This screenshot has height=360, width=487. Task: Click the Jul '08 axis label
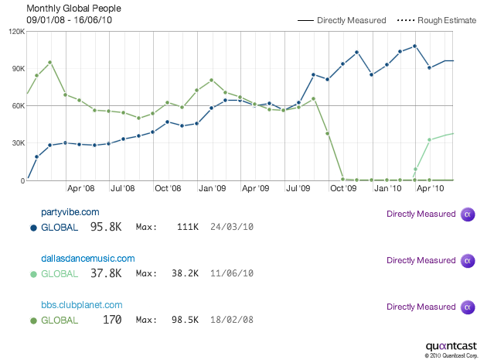click(123, 188)
